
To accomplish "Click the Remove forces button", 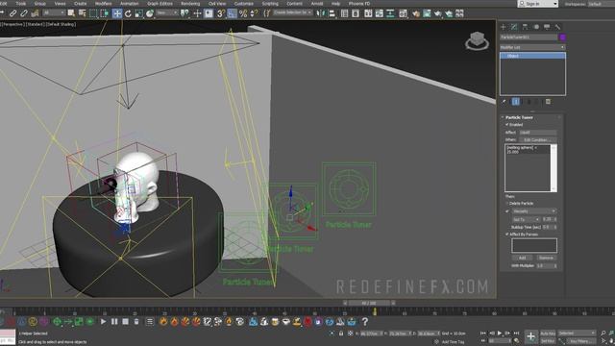I will coord(546,258).
